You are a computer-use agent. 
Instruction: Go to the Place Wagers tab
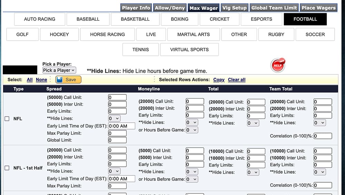(x=318, y=8)
